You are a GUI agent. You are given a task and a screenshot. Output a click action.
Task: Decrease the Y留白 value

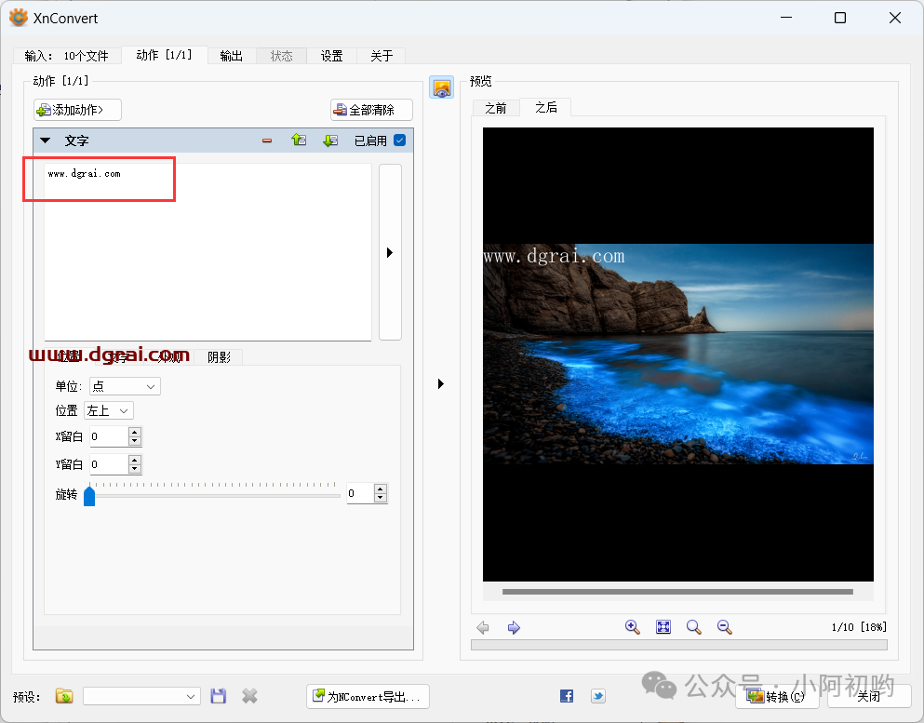[x=135, y=469]
